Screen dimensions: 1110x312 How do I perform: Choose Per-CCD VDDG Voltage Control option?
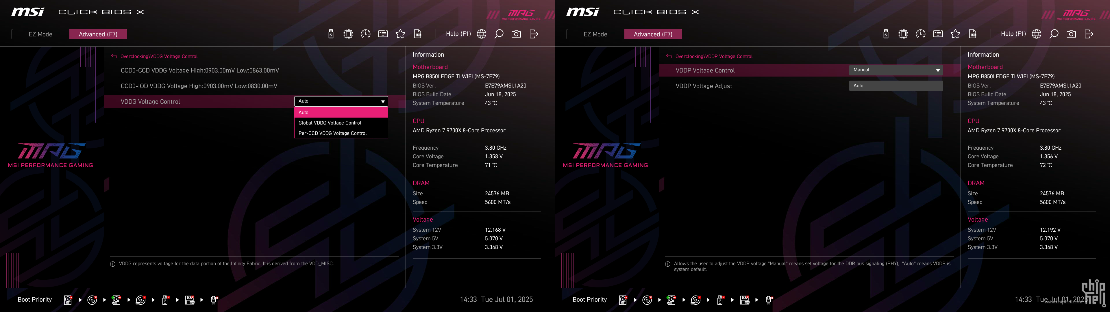coord(341,133)
